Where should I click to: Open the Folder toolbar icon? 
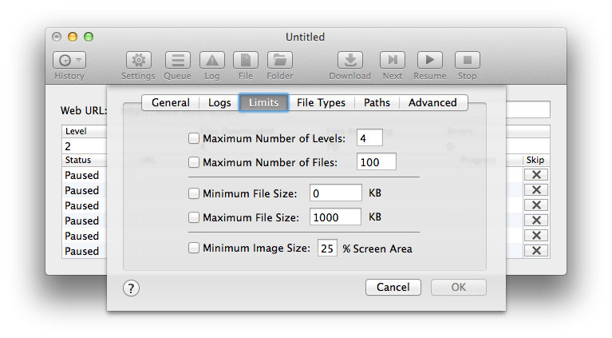(x=279, y=60)
